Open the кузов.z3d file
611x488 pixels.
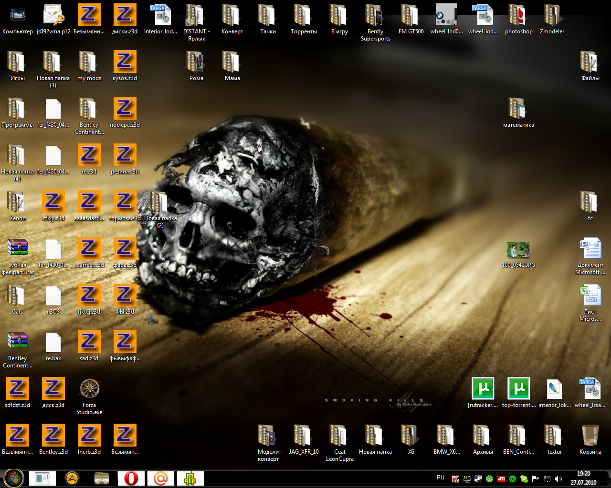tap(125, 67)
